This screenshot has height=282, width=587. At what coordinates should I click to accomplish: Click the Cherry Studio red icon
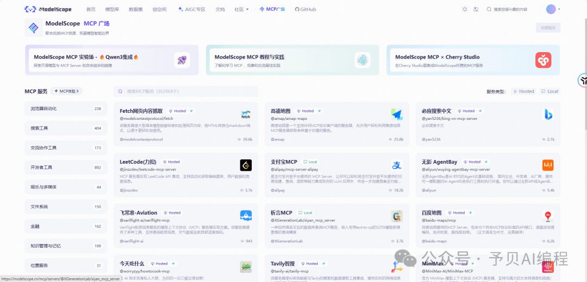point(543,60)
